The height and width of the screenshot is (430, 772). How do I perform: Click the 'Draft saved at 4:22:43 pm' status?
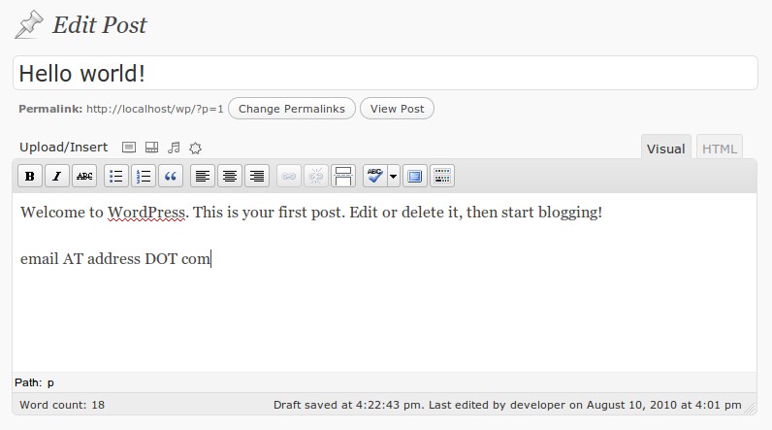tap(348, 405)
